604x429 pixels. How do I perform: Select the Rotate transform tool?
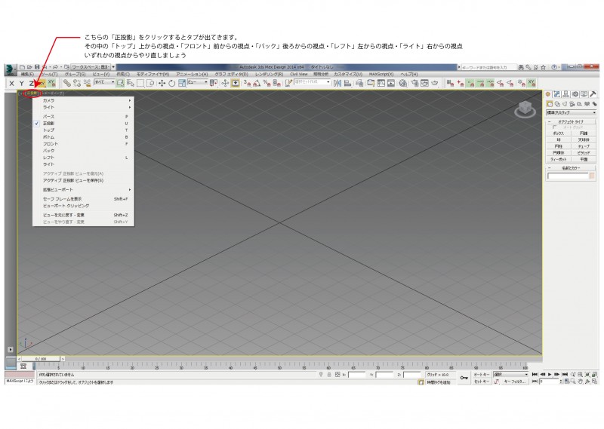coord(171,83)
